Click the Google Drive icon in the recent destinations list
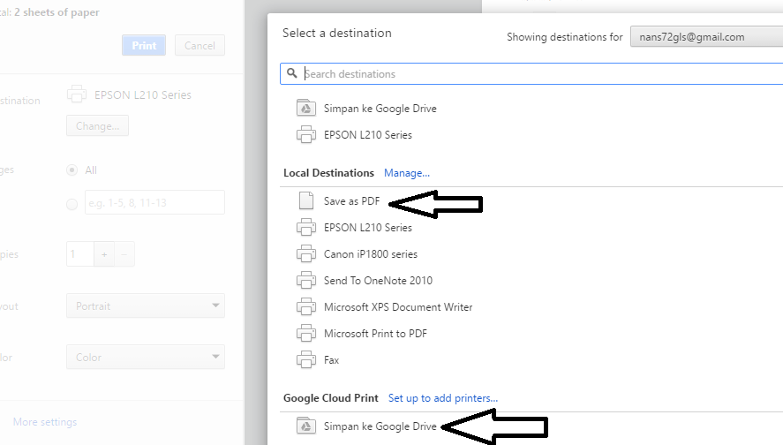This screenshot has width=783, height=445. 306,108
